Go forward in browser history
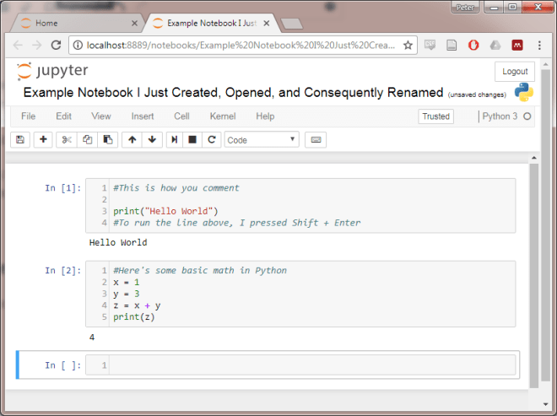The height and width of the screenshot is (416, 557). [x=36, y=45]
